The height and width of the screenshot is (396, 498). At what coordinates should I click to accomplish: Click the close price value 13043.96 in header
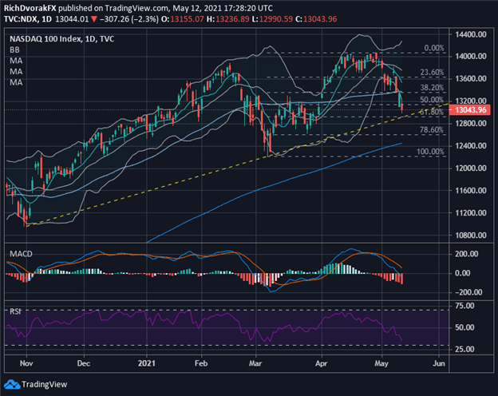320,19
